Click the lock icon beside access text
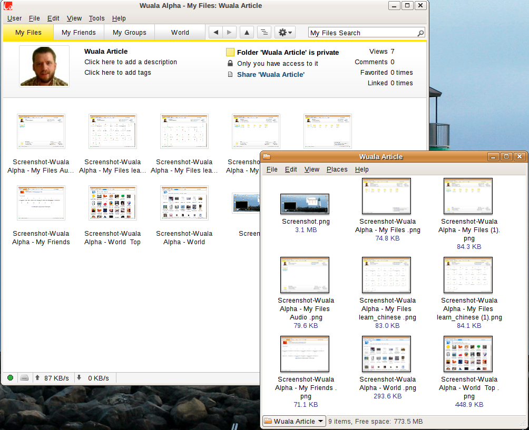Viewport: 529px width, 430px height. pos(230,63)
